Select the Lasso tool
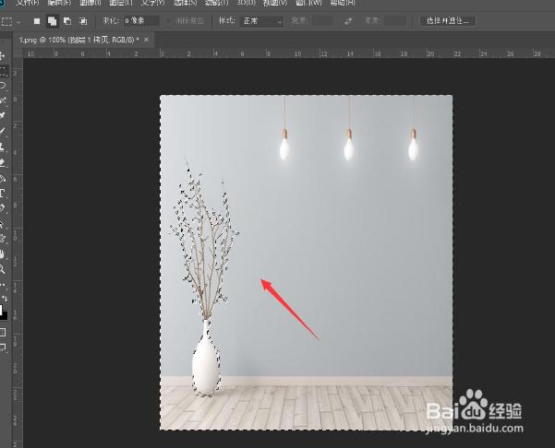The height and width of the screenshot is (448, 555). [x=3, y=86]
